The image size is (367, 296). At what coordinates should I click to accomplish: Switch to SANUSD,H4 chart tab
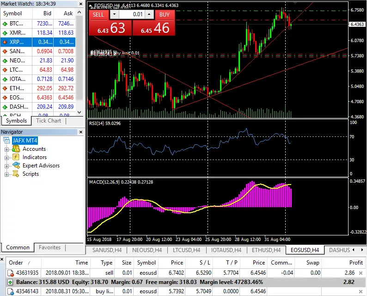click(x=107, y=250)
